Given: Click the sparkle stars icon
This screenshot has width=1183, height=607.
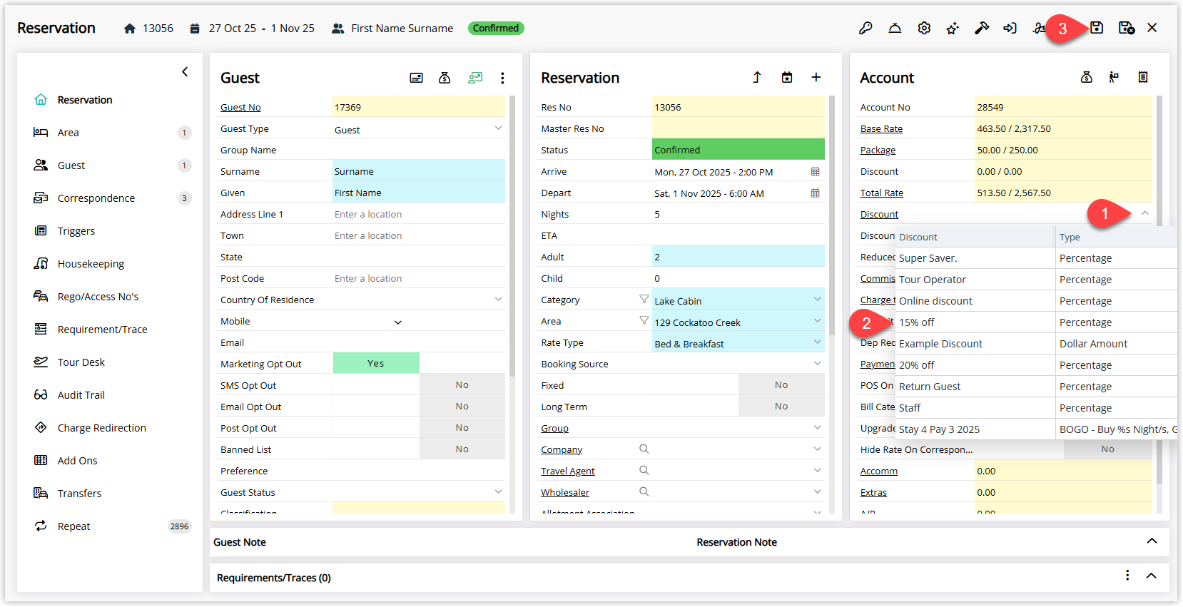Looking at the screenshot, I should tap(953, 28).
